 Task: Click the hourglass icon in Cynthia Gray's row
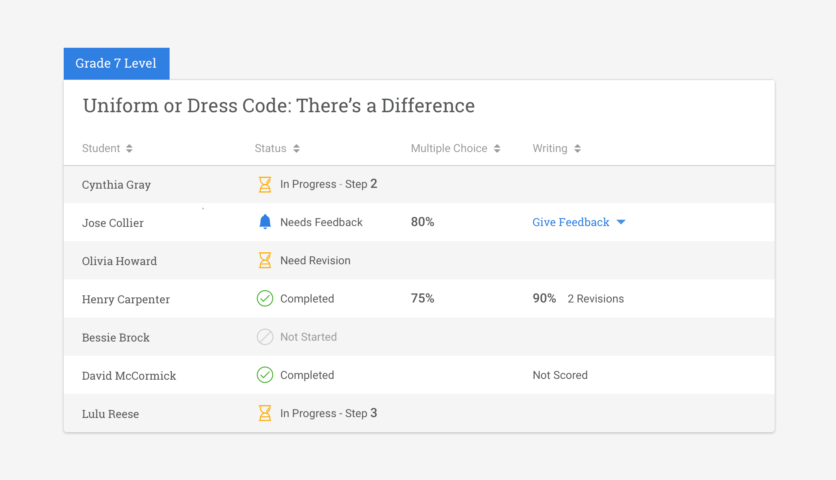click(265, 185)
